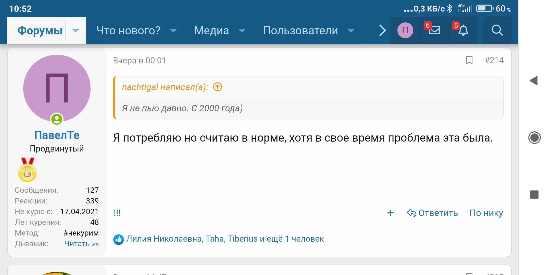Open inbox envelope with 6 messages
This screenshot has width=551, height=275.
pos(434,31)
